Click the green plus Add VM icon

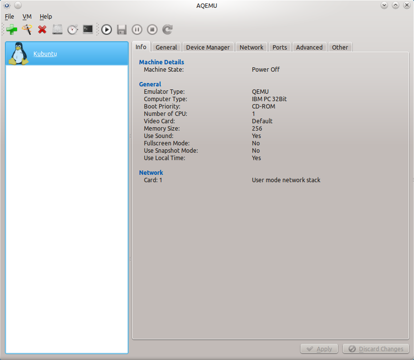[x=12, y=29]
